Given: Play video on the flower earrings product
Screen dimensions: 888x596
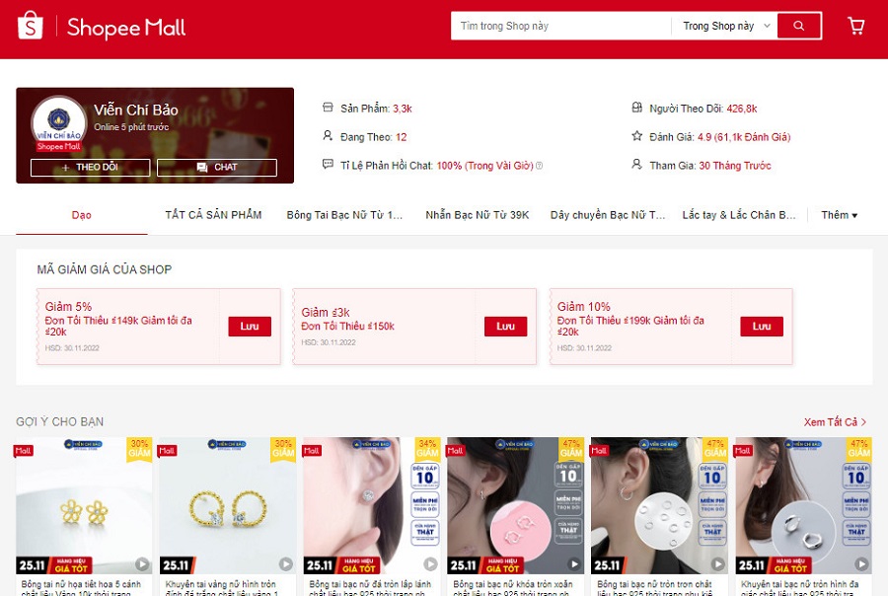Looking at the screenshot, I should 141,564.
